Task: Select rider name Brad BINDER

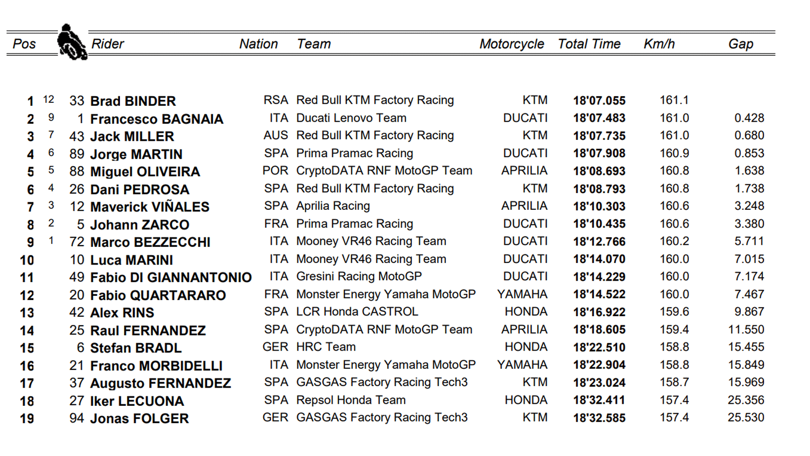Action: pos(133,101)
